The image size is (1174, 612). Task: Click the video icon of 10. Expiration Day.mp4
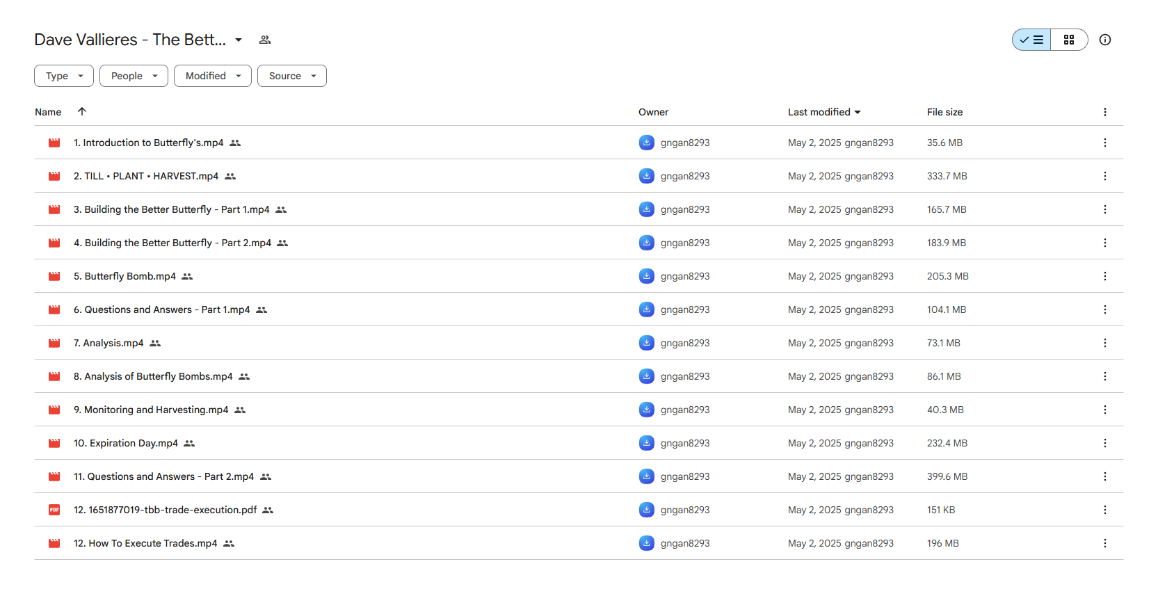54,443
